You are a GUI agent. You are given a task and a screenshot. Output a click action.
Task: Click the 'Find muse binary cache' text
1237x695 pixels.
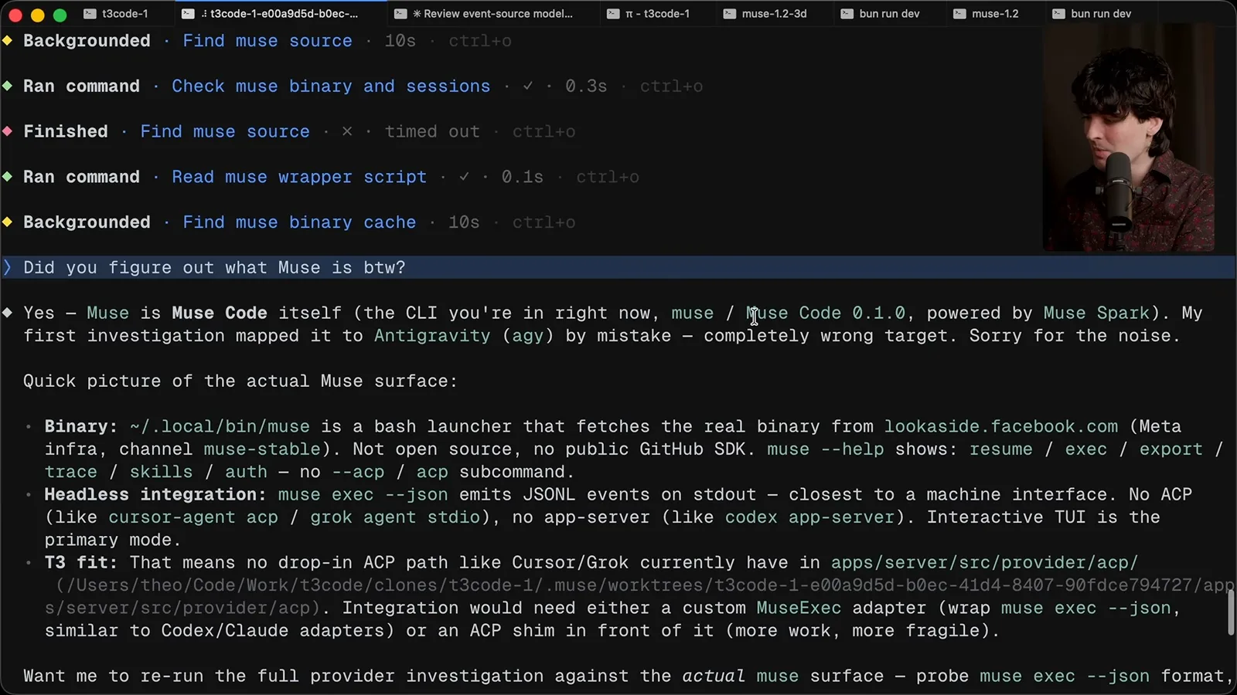[x=299, y=222]
